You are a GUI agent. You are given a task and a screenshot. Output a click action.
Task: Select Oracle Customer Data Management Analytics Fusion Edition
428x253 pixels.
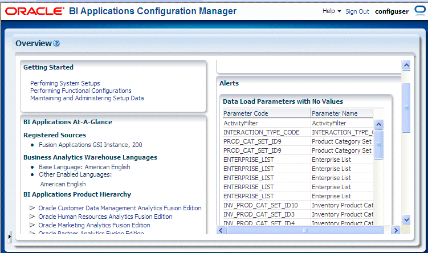(120, 208)
